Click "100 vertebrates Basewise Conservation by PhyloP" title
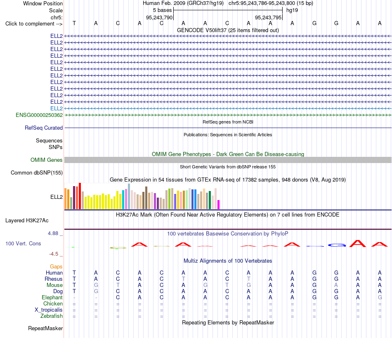The height and width of the screenshot is (338, 392). [x=228, y=234]
